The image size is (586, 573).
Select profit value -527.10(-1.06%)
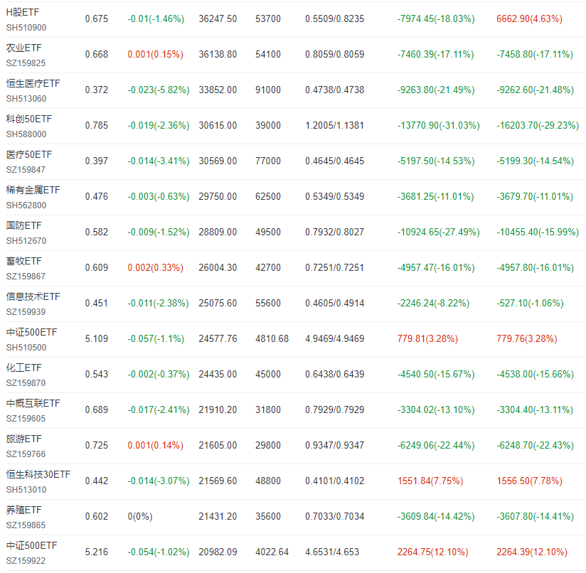pos(530,303)
